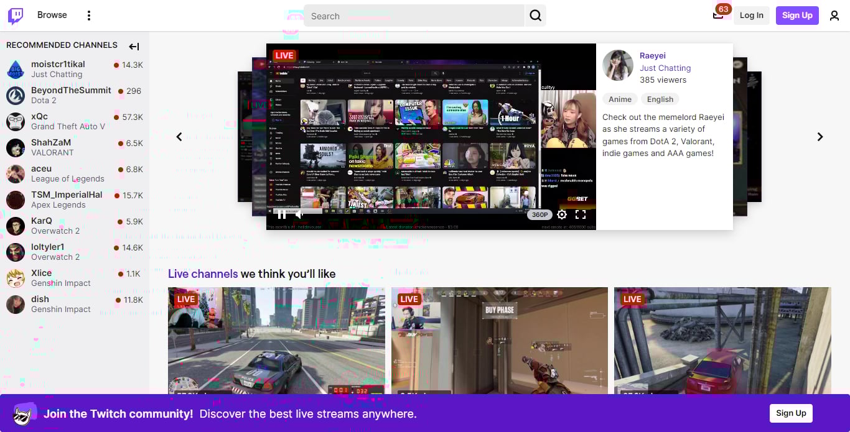Mute the featured stream volume

click(x=299, y=214)
